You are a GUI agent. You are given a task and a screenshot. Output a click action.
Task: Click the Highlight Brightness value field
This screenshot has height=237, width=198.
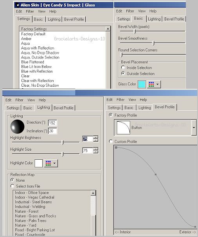[x=88, y=139]
